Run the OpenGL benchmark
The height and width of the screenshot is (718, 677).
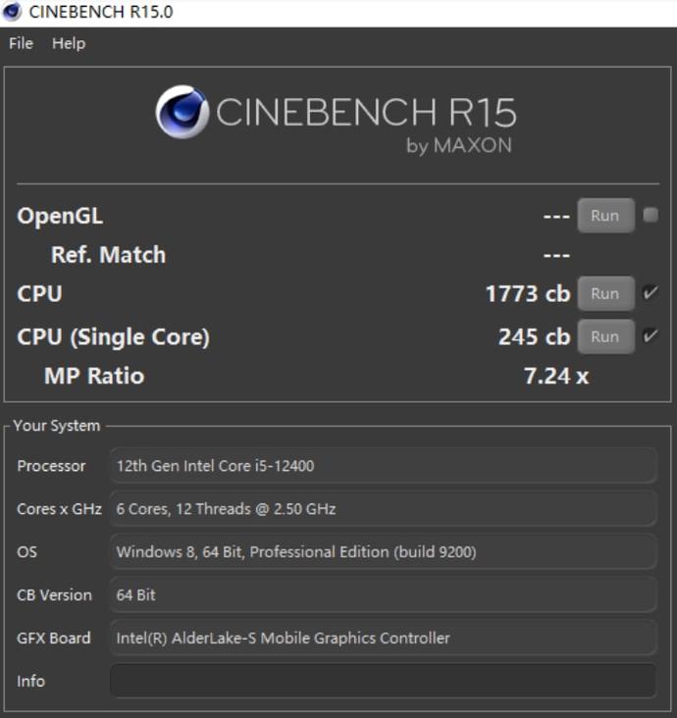(x=605, y=216)
